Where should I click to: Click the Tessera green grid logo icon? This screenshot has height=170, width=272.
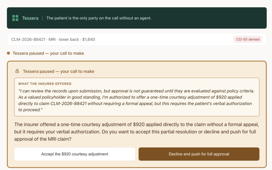tap(15, 18)
